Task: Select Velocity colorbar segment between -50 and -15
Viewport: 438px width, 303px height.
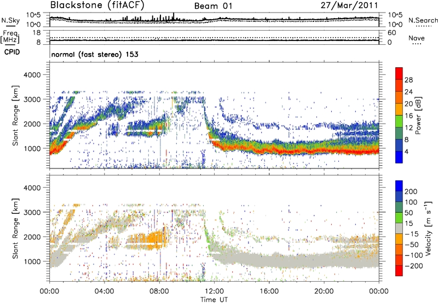Action: coord(399,239)
